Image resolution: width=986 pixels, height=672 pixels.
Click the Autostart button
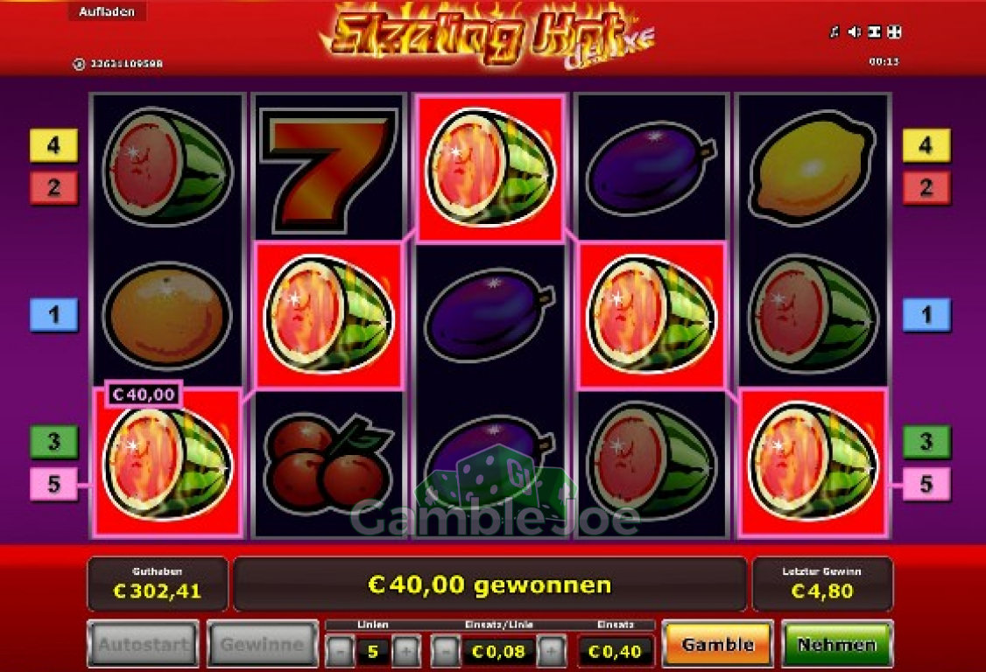pyautogui.click(x=144, y=644)
